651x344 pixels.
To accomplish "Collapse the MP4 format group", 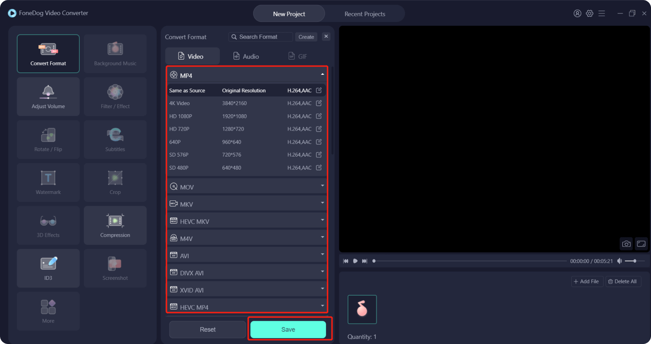I will pos(322,75).
